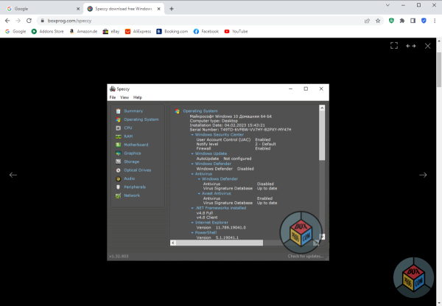442x306 pixels.
Task: Toggle fullscreen view of the image lightbox
Action: (x=394, y=46)
